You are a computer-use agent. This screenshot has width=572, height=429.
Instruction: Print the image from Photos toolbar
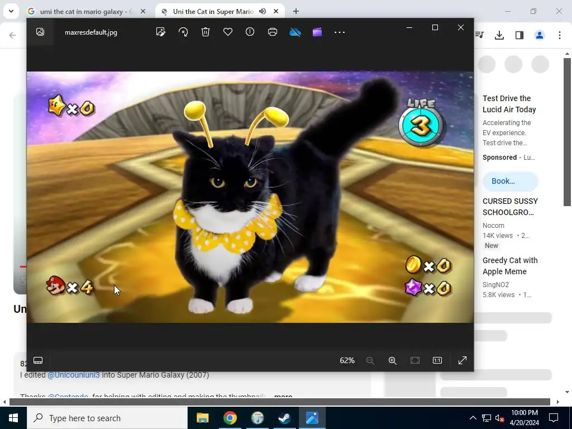273,32
